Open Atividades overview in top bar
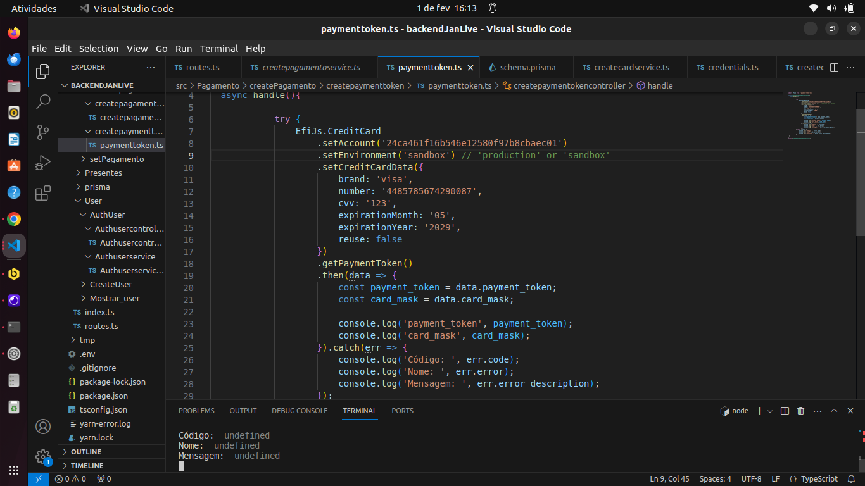The height and width of the screenshot is (486, 865). point(34,8)
